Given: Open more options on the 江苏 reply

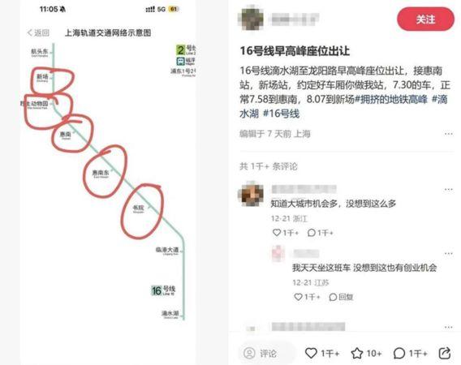Looking at the screenshot, I should point(449,253).
